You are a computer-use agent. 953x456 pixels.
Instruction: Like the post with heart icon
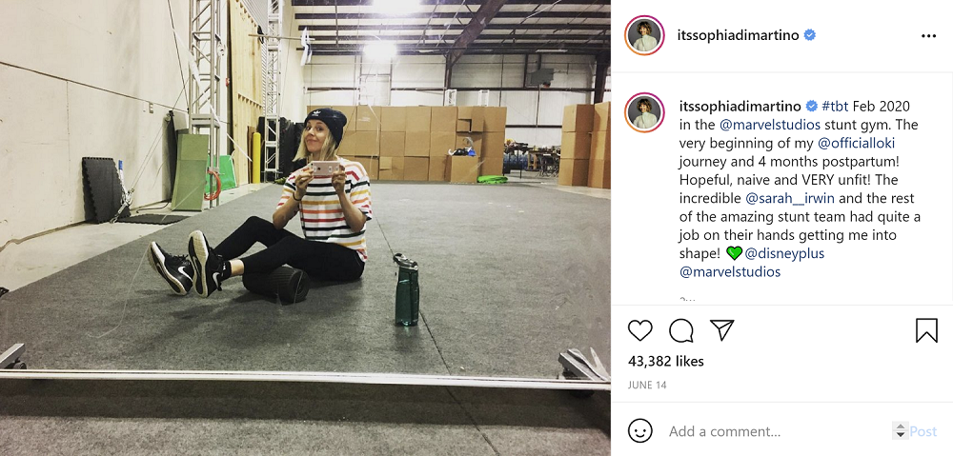click(640, 330)
